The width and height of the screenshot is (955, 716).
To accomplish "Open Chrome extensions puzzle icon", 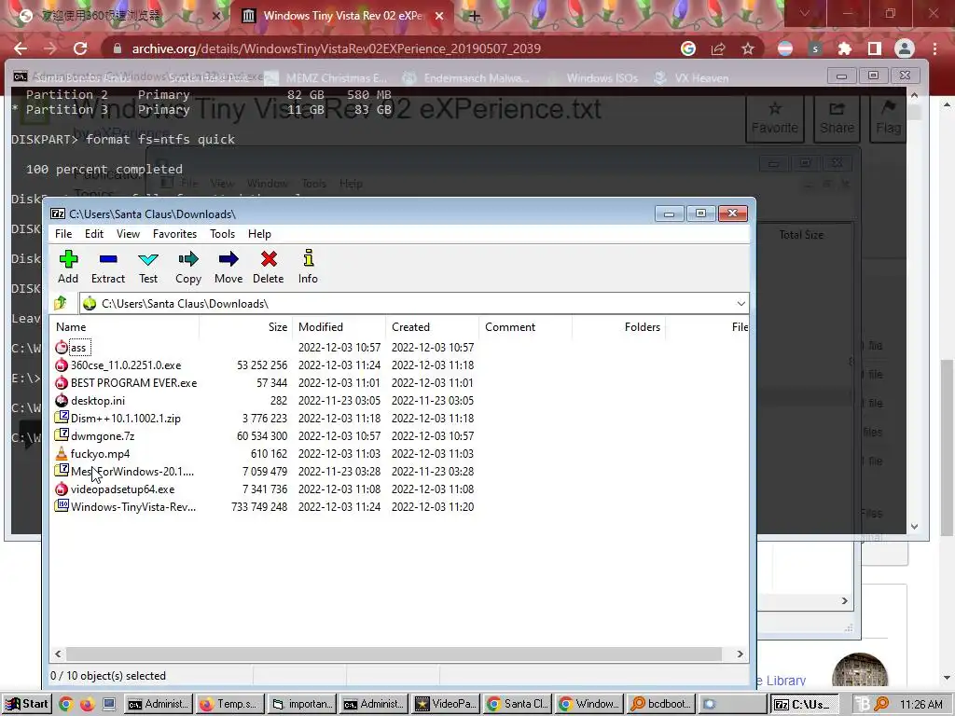I will click(x=845, y=48).
